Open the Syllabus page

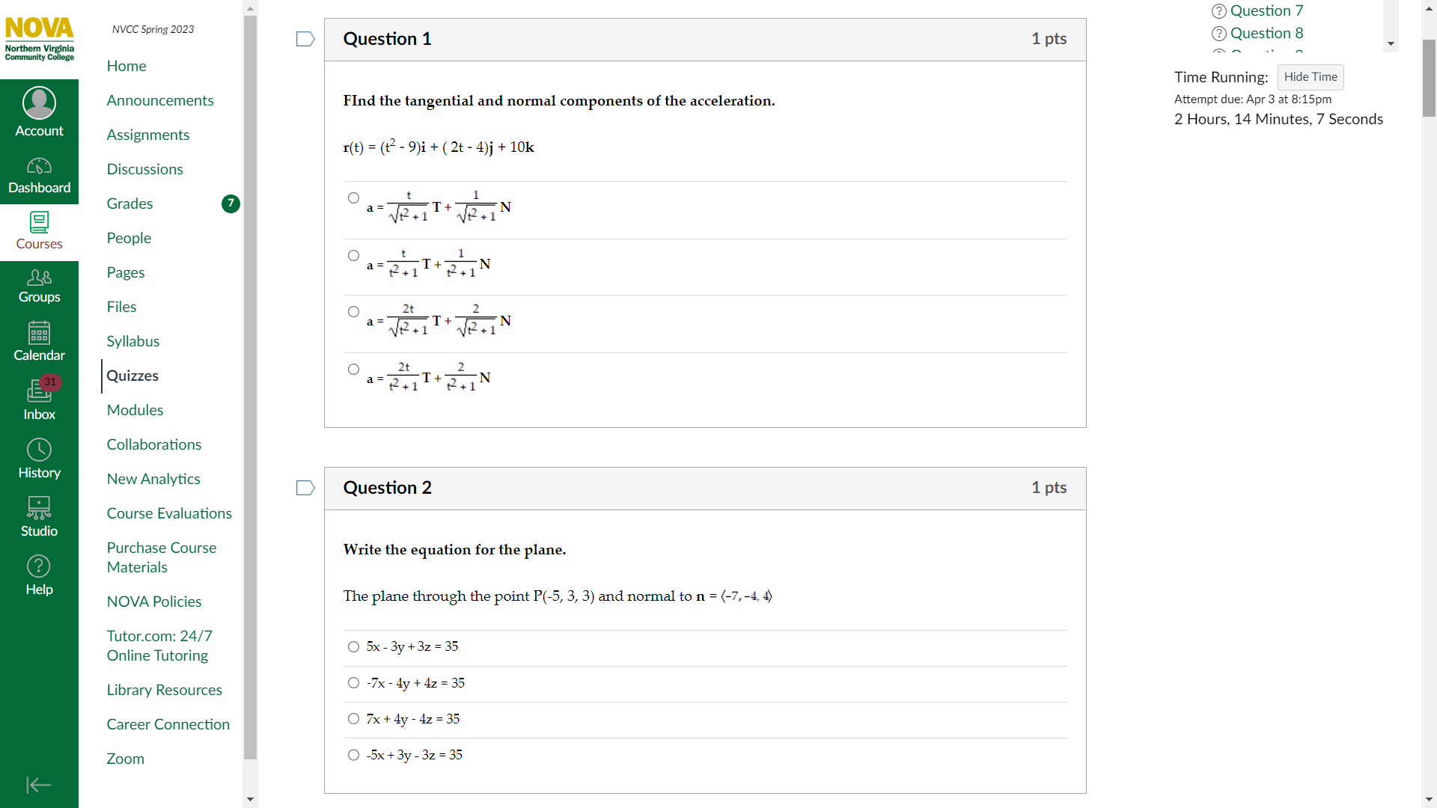(x=133, y=340)
